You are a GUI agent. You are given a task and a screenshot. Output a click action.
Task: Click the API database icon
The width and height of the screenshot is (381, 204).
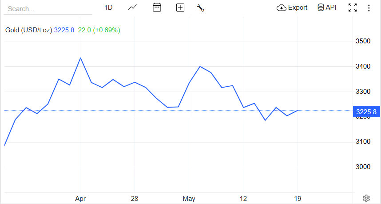click(321, 8)
